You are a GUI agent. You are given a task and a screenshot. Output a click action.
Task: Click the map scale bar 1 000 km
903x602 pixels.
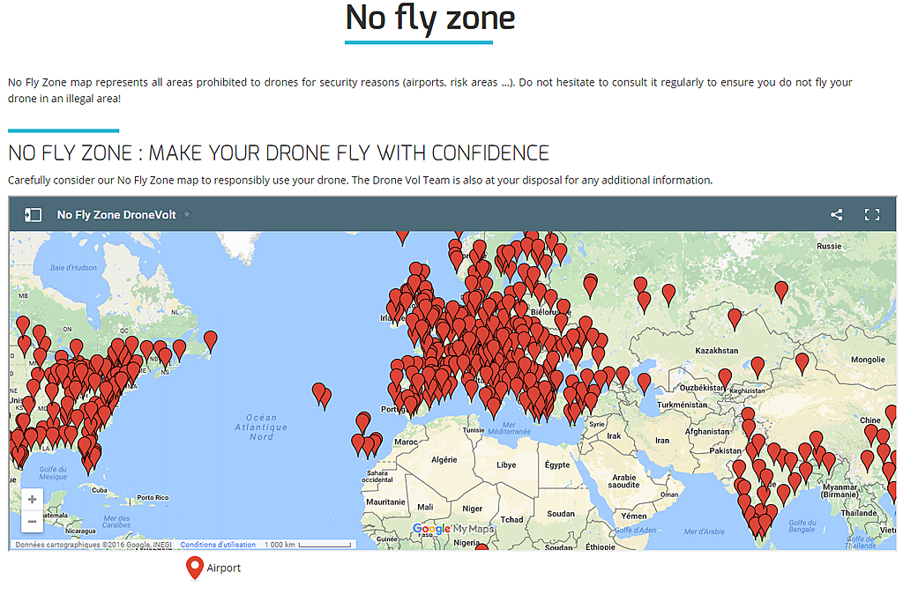pyautogui.click(x=308, y=545)
